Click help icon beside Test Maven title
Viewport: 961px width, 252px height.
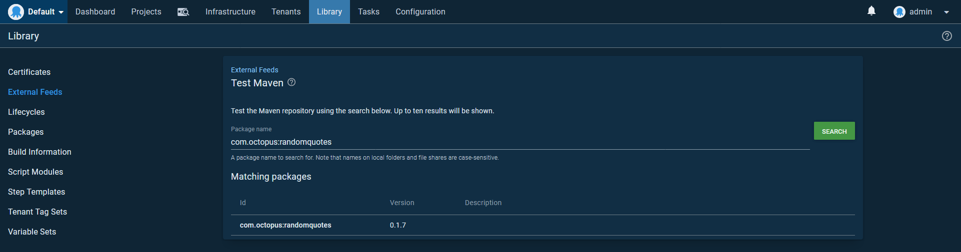tap(291, 82)
